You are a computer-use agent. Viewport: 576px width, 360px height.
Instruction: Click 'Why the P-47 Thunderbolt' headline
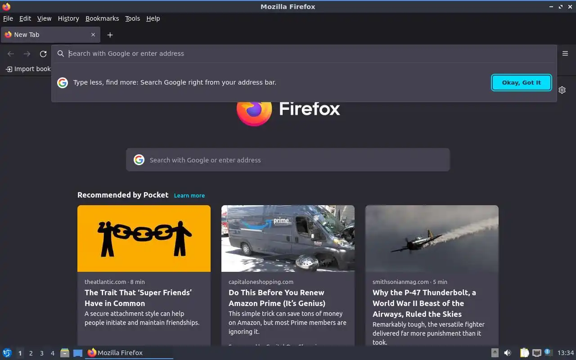(x=424, y=303)
